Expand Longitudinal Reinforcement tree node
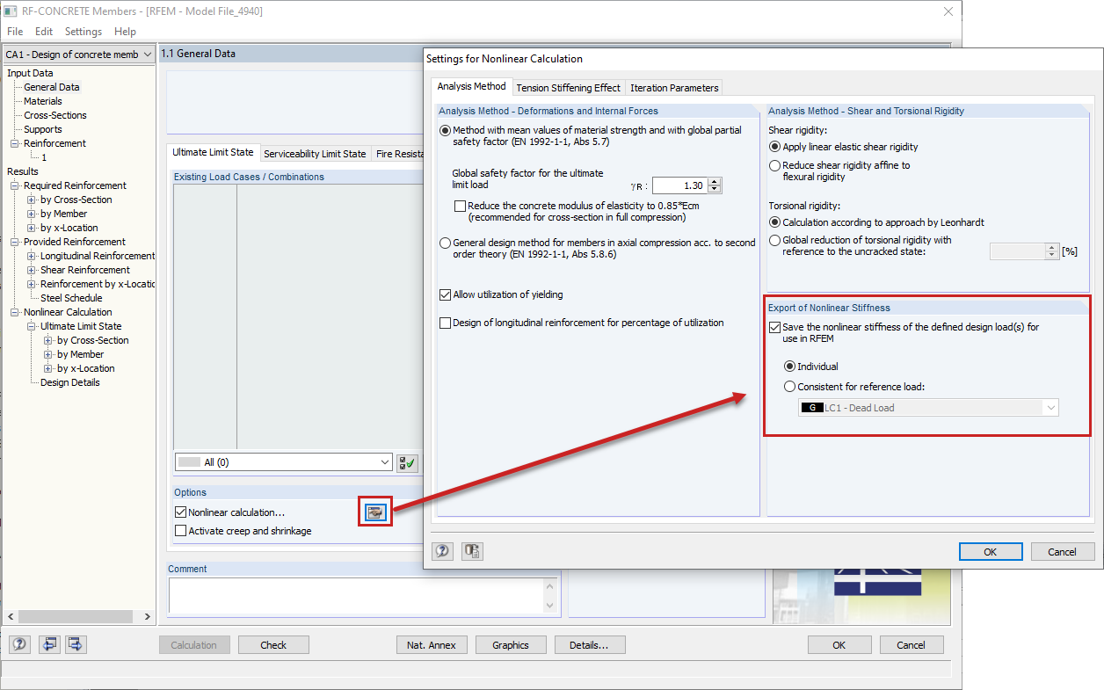 [x=32, y=256]
